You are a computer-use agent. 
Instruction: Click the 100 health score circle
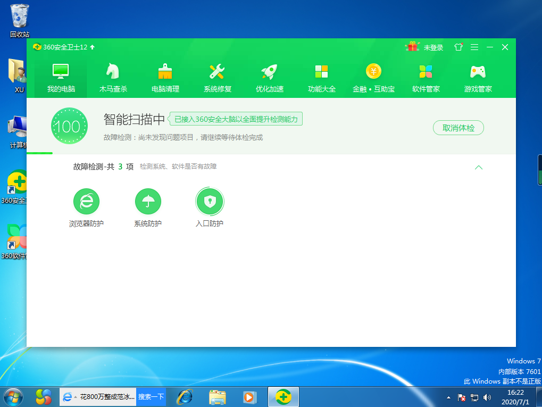(x=69, y=127)
